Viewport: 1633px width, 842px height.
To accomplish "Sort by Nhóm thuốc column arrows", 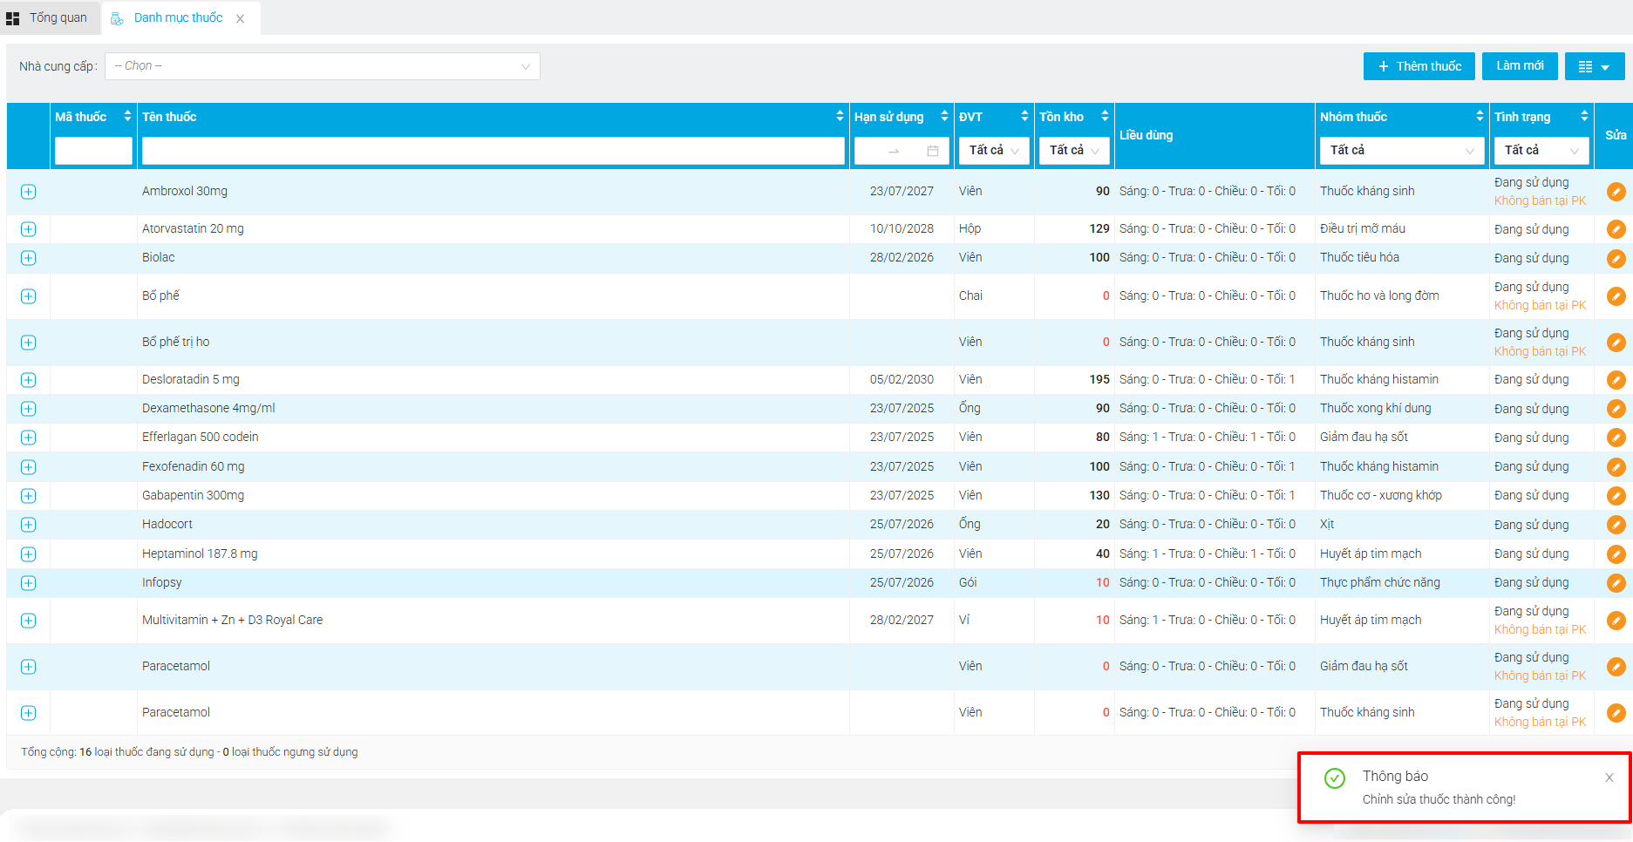I will pos(1480,116).
